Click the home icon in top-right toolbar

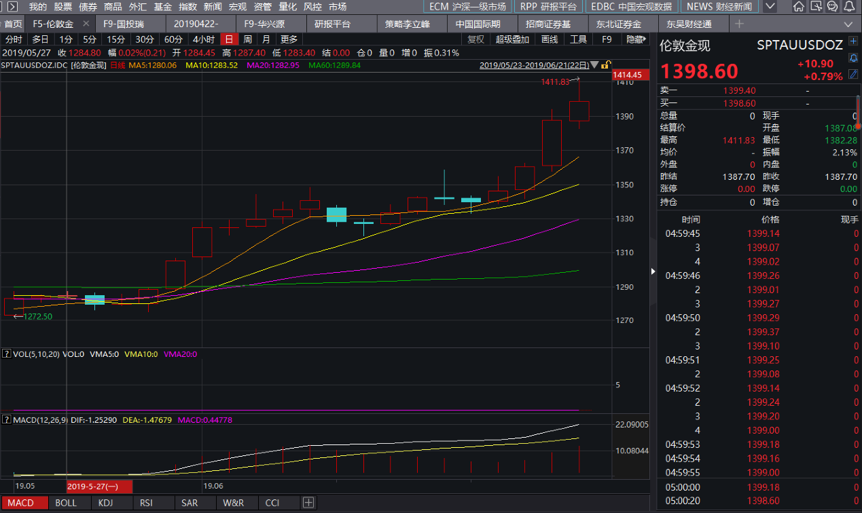[800, 7]
